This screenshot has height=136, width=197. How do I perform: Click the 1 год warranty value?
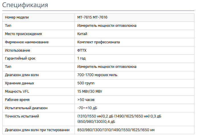coord(81,58)
